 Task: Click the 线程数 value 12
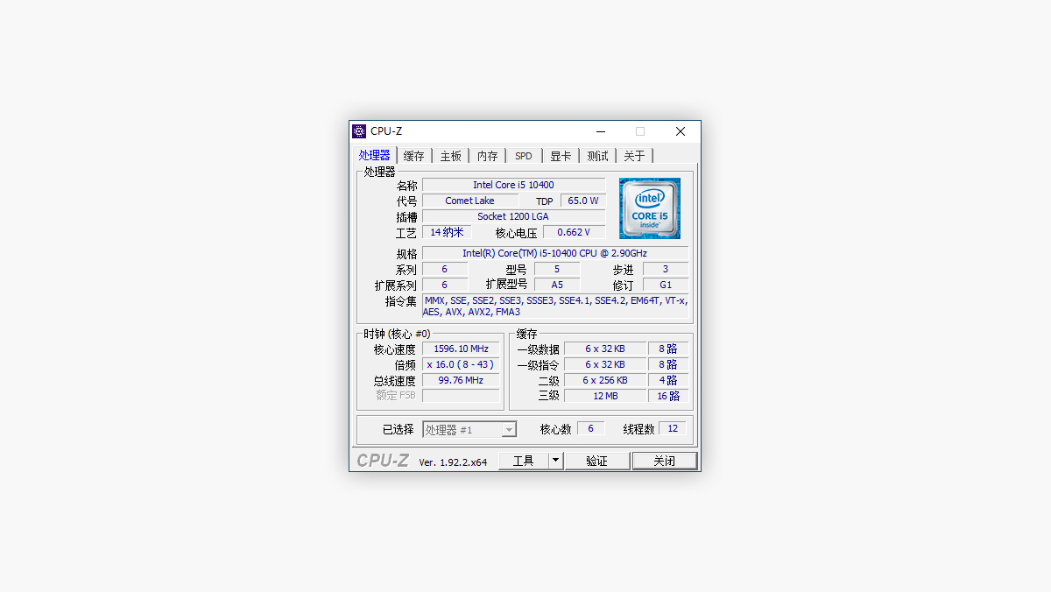672,428
